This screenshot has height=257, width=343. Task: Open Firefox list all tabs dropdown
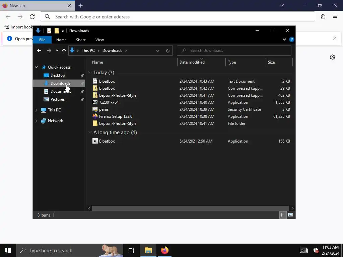pyautogui.click(x=281, y=5)
